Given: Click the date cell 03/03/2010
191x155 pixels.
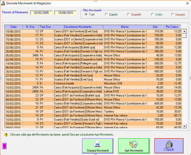Looking at the screenshot, I should coord(14,104).
